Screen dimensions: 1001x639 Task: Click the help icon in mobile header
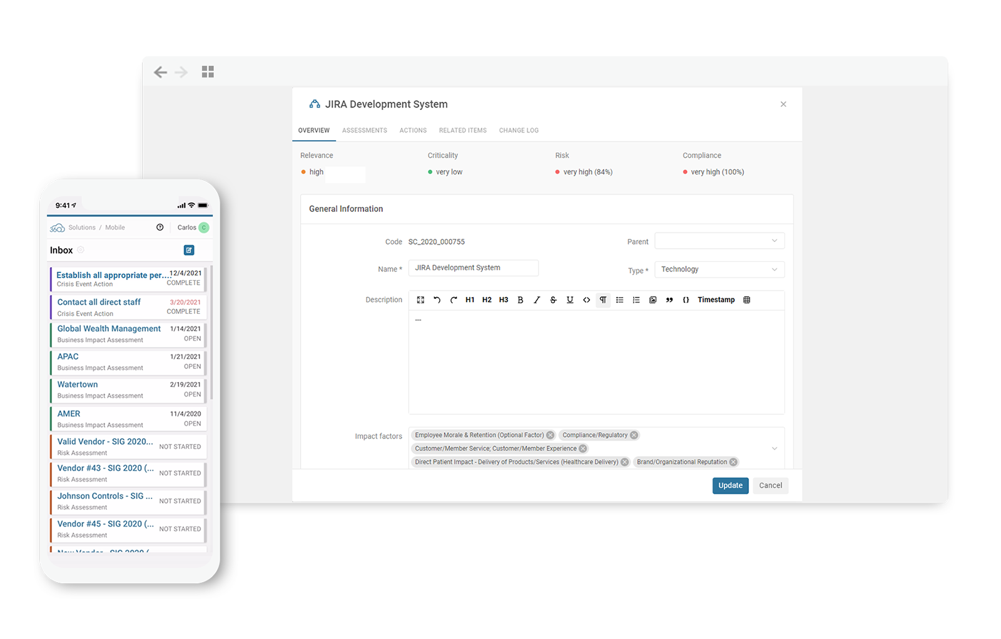click(x=160, y=228)
